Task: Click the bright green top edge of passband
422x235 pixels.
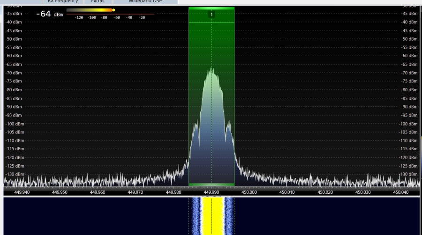Action: coord(211,8)
